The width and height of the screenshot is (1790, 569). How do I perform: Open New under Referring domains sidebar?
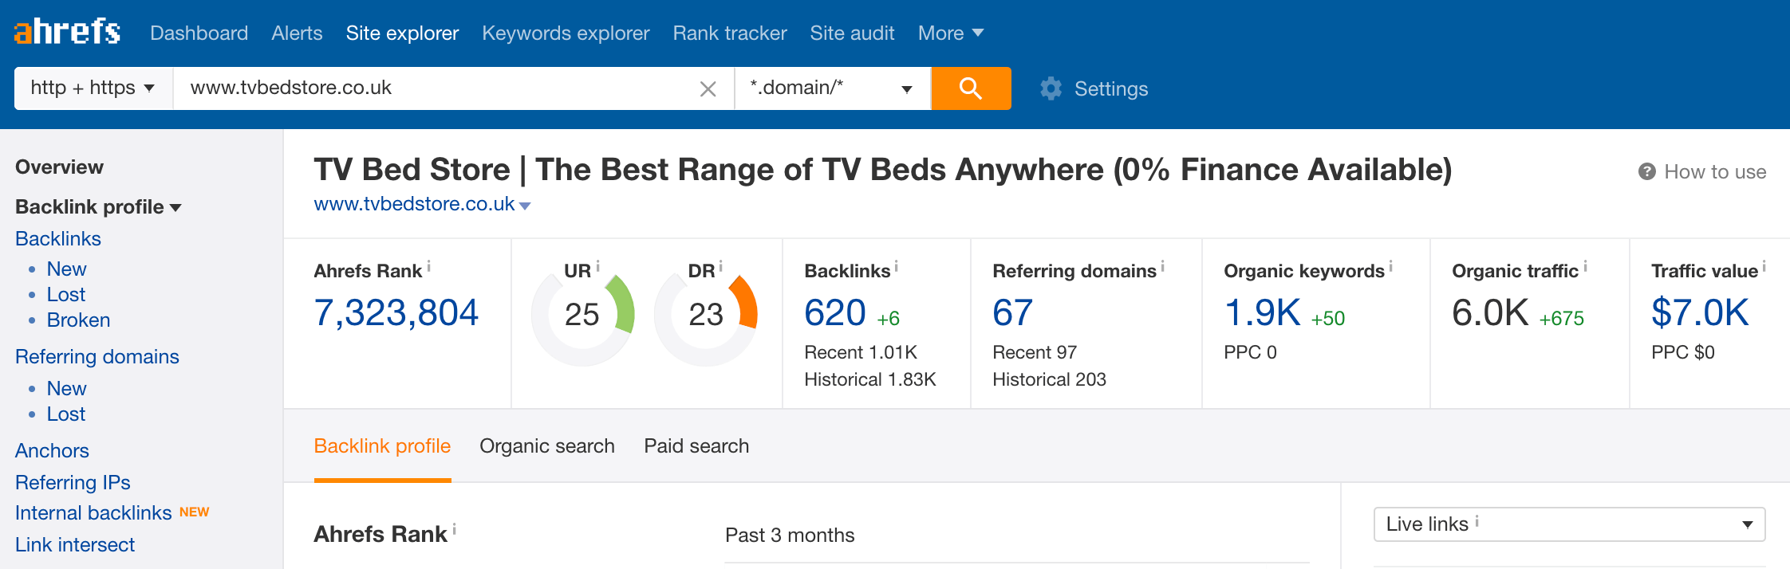tap(66, 389)
